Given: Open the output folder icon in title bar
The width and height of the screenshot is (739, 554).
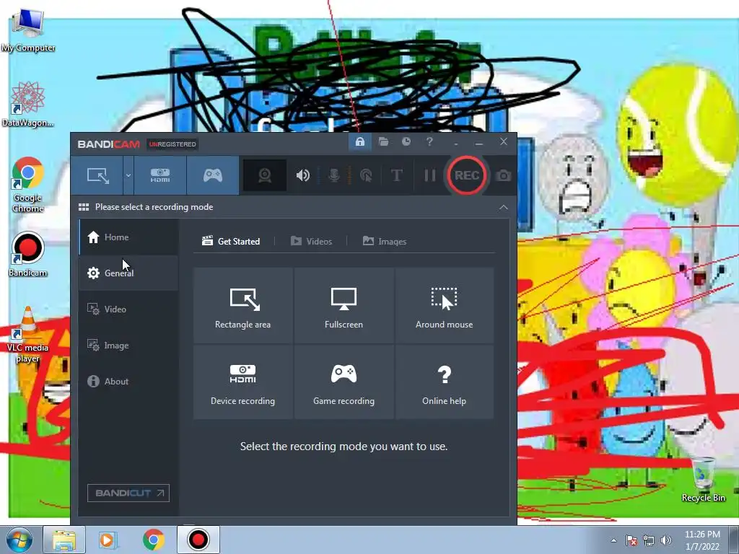Looking at the screenshot, I should (384, 142).
